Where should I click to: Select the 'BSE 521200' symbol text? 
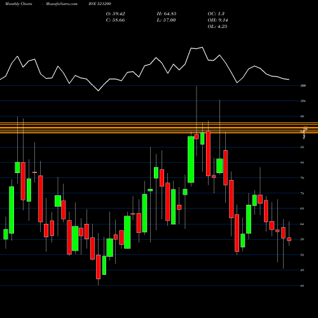(x=100, y=4)
